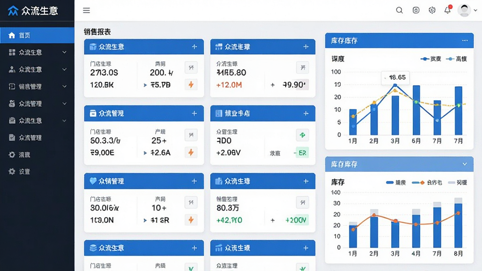The width and height of the screenshot is (482, 271).
Task: Open the person-icon 众流生意 sidebar label
Action: tap(30, 70)
